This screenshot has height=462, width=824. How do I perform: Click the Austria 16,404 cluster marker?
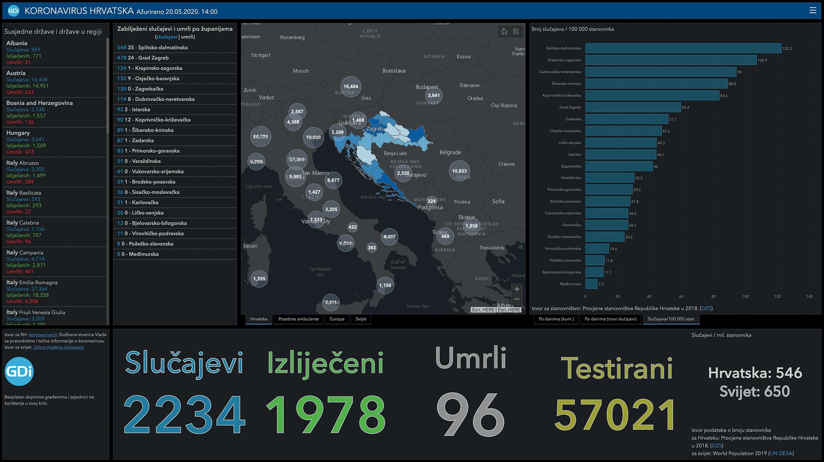[350, 87]
